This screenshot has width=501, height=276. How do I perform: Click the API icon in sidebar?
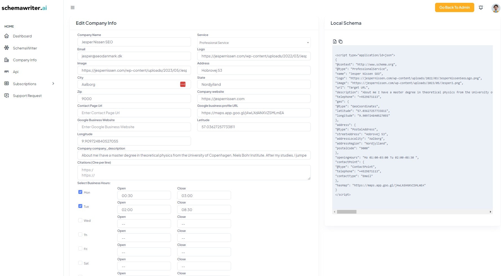pos(7,72)
